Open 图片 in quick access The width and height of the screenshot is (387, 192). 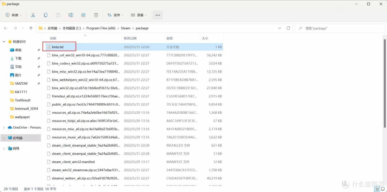click(x=18, y=75)
